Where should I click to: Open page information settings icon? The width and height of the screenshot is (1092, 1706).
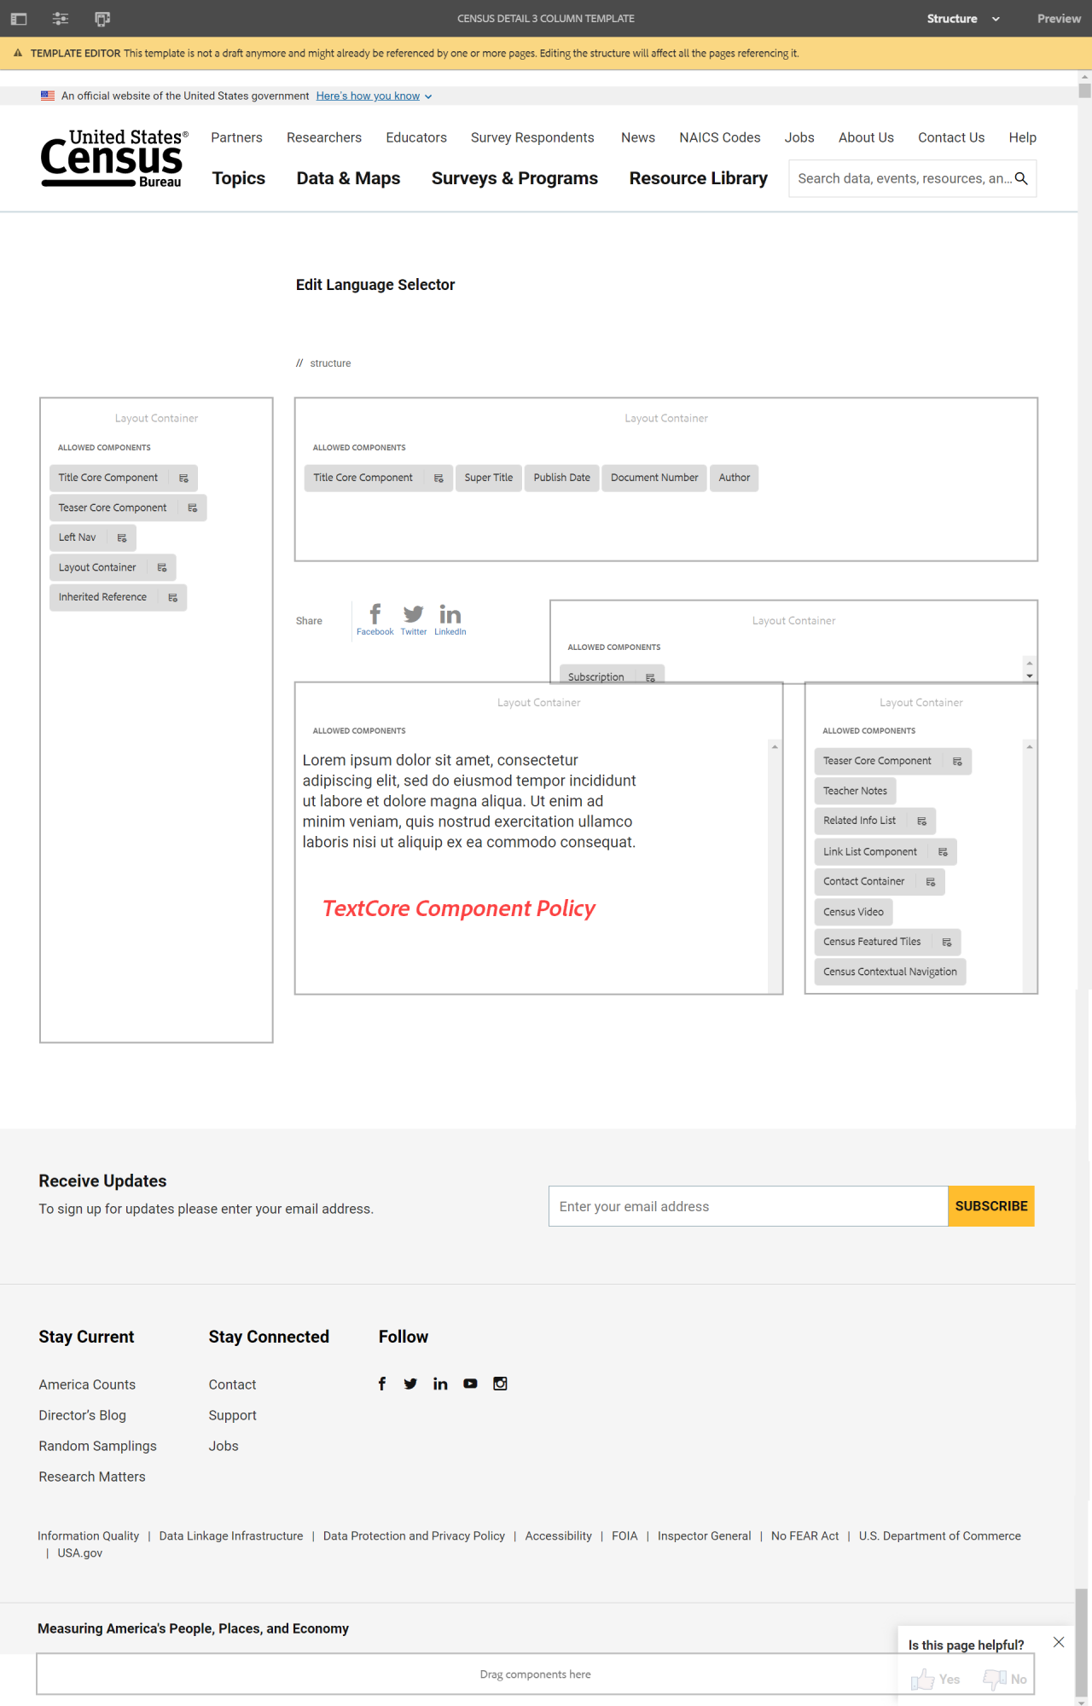(61, 18)
